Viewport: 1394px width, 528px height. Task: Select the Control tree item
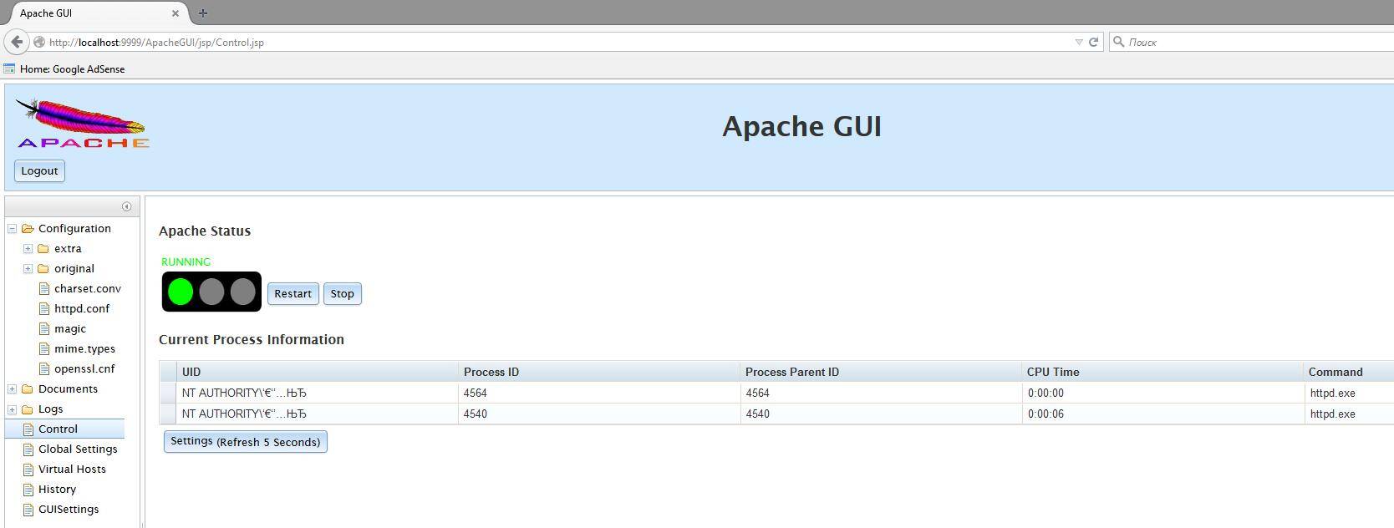click(64, 429)
